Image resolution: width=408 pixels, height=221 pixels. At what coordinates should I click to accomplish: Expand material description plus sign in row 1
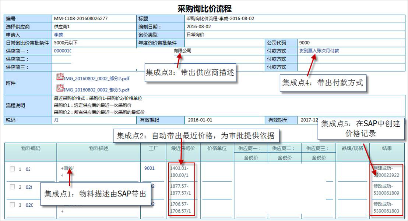tap(62, 169)
